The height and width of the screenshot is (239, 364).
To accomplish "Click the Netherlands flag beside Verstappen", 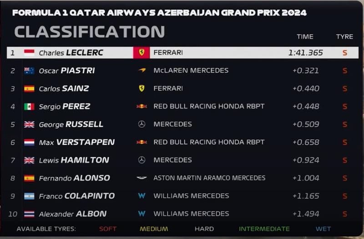I will coord(29,142).
